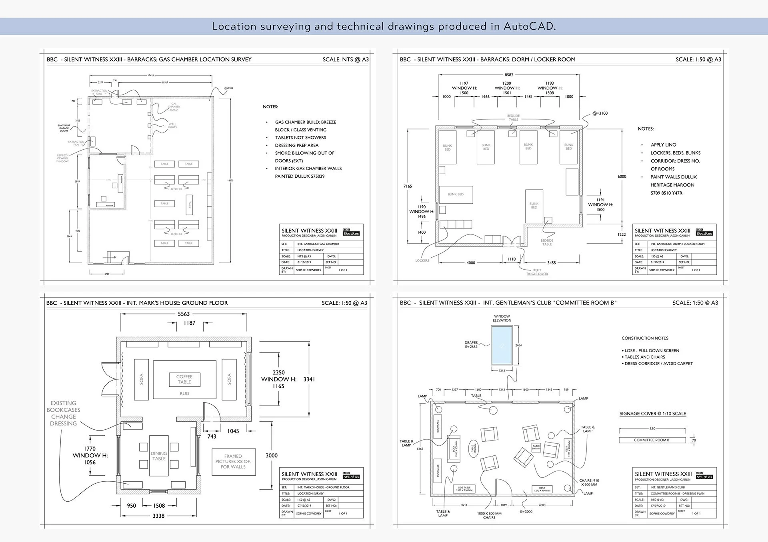Click the 'EXTRACTOR FANS' annotation
The image size is (768, 542).
(99, 92)
